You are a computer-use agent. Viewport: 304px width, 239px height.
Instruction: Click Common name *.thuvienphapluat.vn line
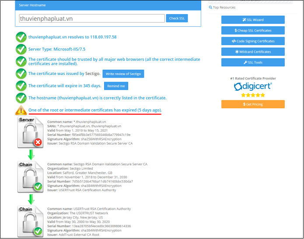[77, 122]
